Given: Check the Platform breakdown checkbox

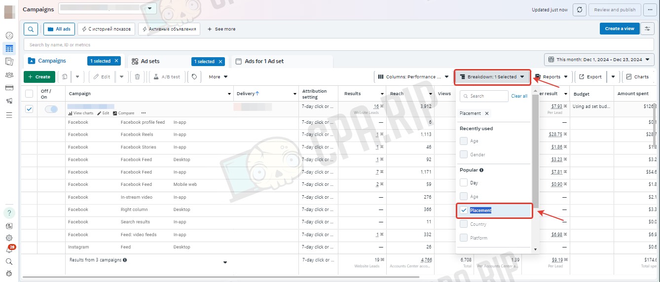Looking at the screenshot, I should [464, 238].
